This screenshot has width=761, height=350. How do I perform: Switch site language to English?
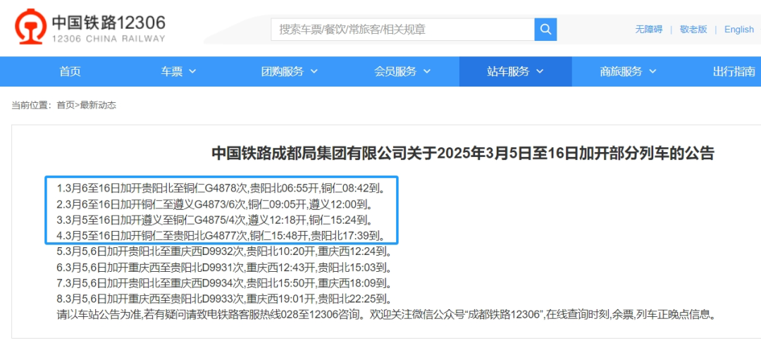pyautogui.click(x=738, y=30)
